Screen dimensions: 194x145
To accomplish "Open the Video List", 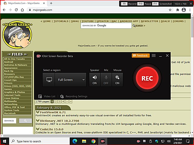I will [x=47, y=96].
